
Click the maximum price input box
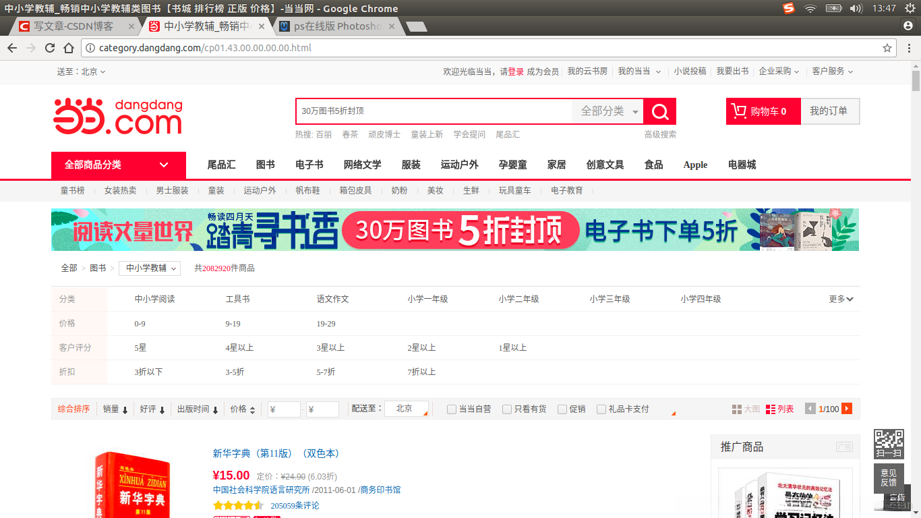pos(322,409)
